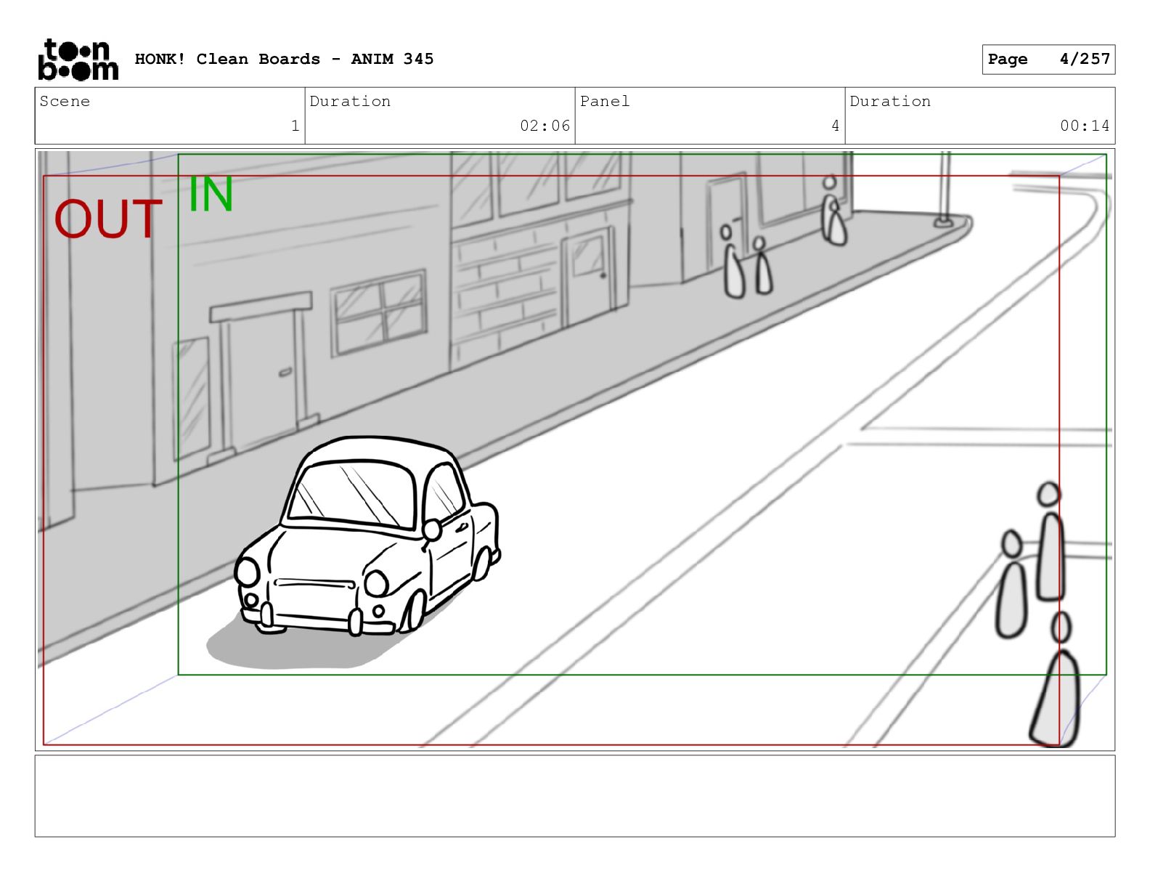Viewport: 1150px width, 889px height.
Task: Click the four-pane window on the building
Action: click(379, 313)
